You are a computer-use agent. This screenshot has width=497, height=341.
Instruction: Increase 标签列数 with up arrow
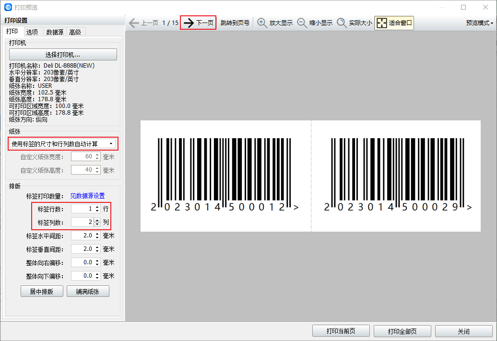pyautogui.click(x=97, y=220)
